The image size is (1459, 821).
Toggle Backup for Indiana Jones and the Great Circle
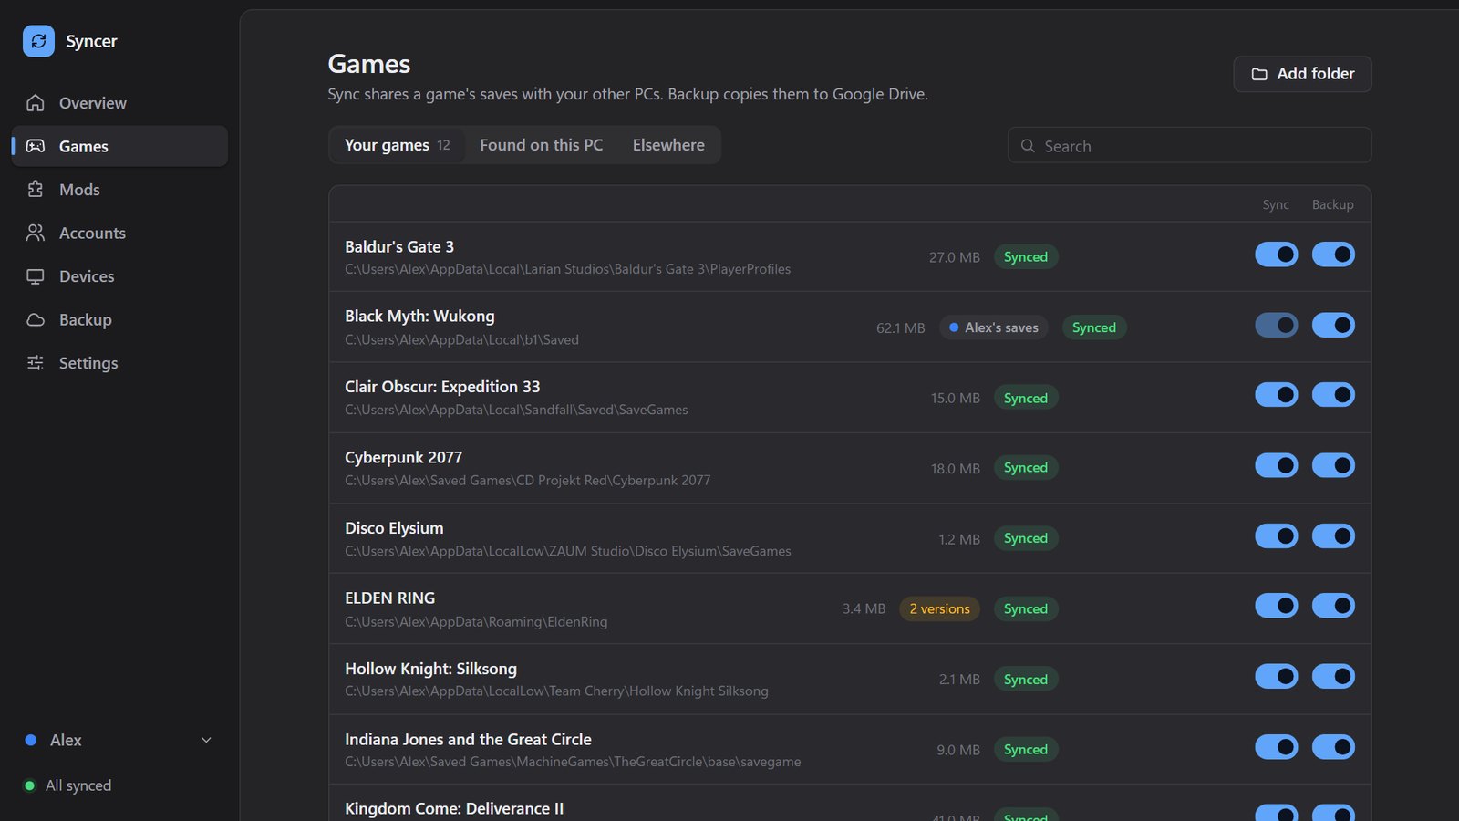pyautogui.click(x=1333, y=747)
